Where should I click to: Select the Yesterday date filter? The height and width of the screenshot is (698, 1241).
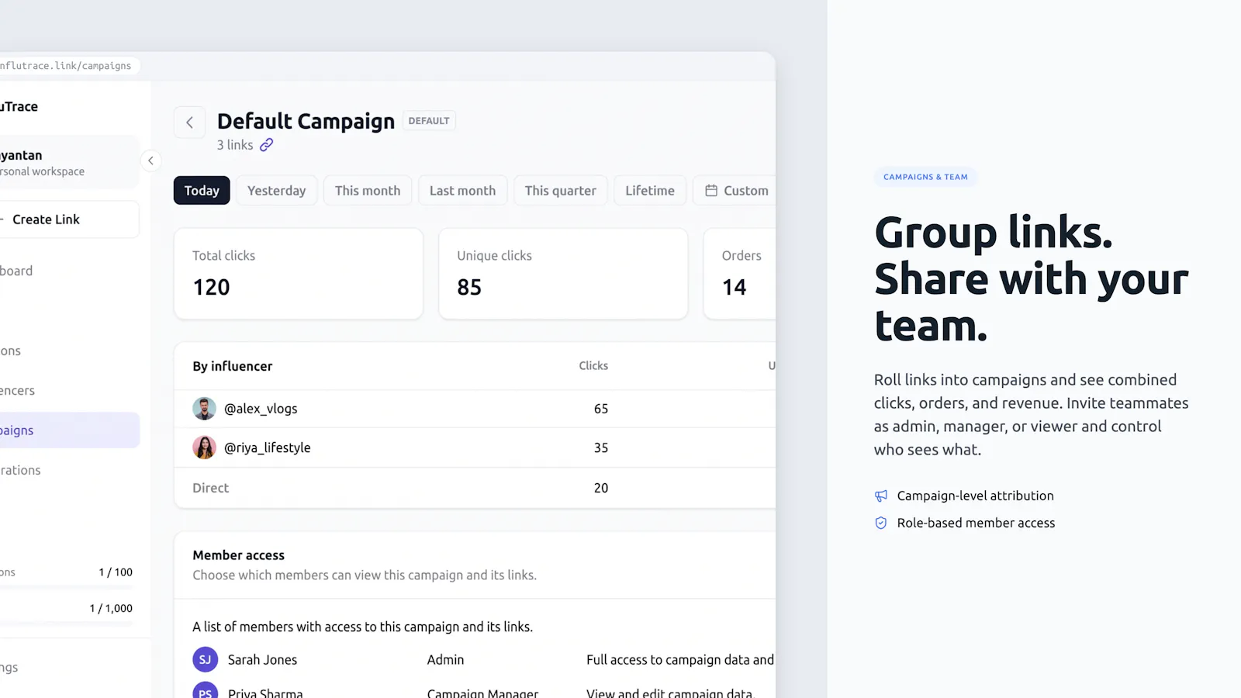click(276, 191)
